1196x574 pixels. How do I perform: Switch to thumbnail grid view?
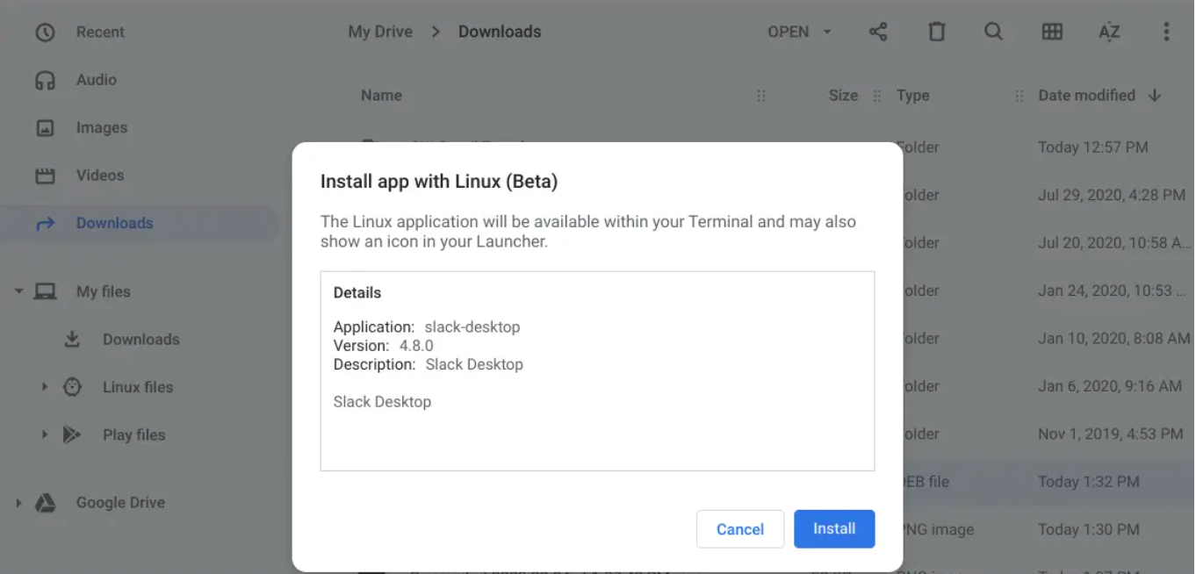[x=1052, y=32]
